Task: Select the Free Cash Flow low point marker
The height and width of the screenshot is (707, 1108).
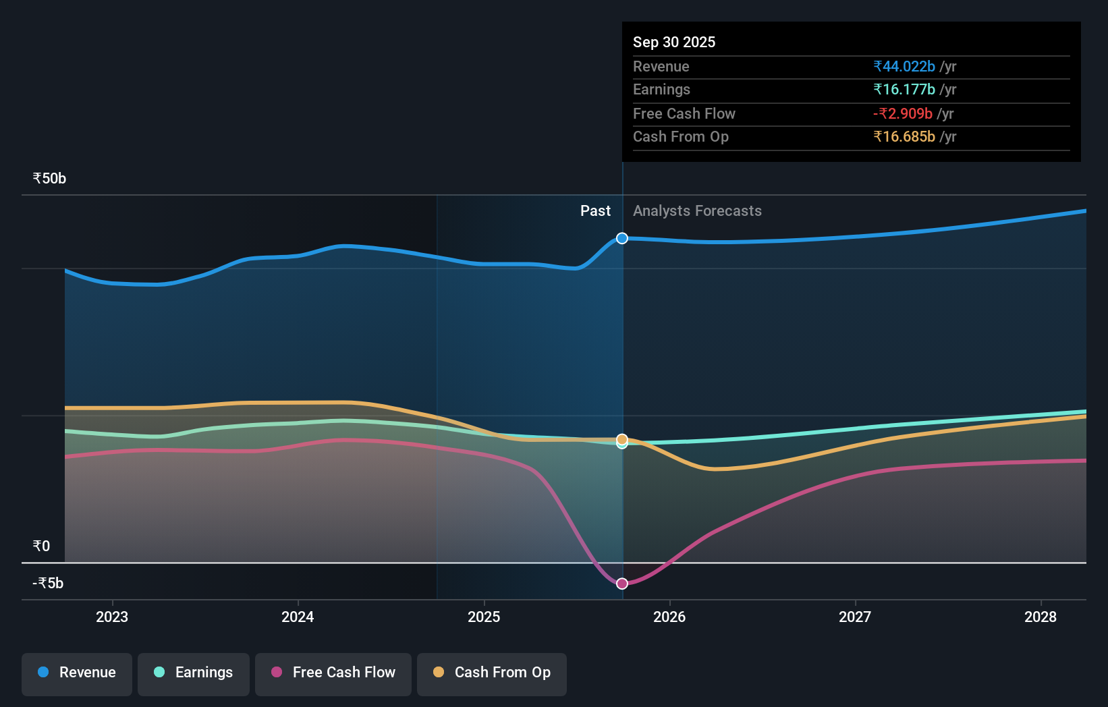Action: (x=621, y=584)
